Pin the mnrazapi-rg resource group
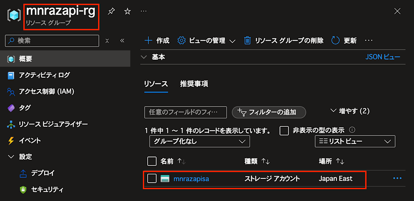 (111, 11)
